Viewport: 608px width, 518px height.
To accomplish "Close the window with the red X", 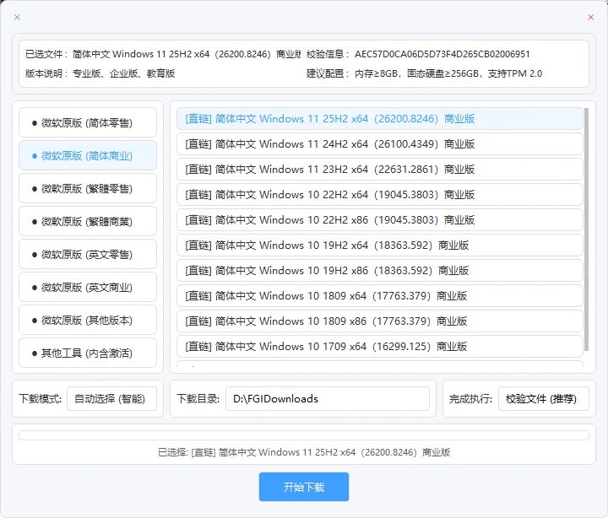I will click(x=590, y=18).
